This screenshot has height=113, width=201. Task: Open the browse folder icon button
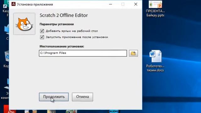pos(133,53)
